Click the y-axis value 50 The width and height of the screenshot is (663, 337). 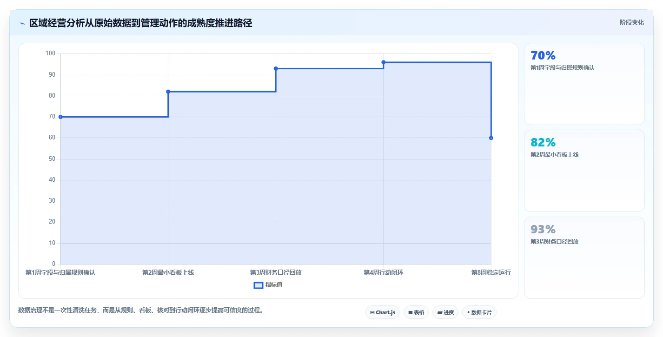(52, 159)
